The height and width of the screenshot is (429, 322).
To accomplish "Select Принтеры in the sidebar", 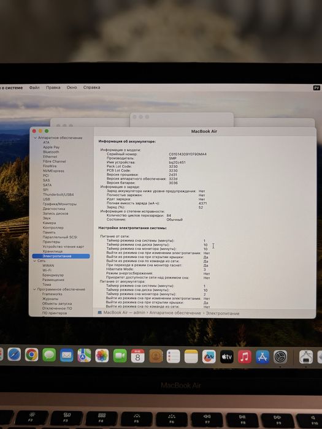I will 52,242.
